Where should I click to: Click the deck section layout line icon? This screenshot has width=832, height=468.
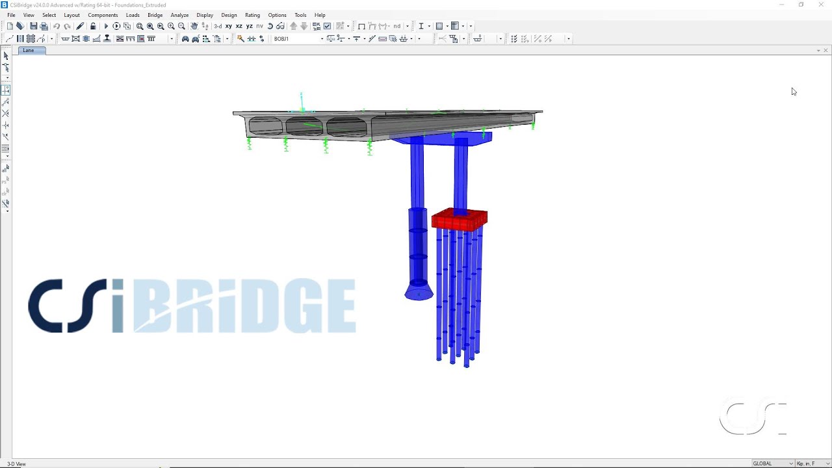9,39
